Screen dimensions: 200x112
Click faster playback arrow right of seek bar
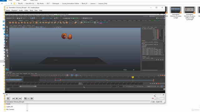tap(163, 95)
